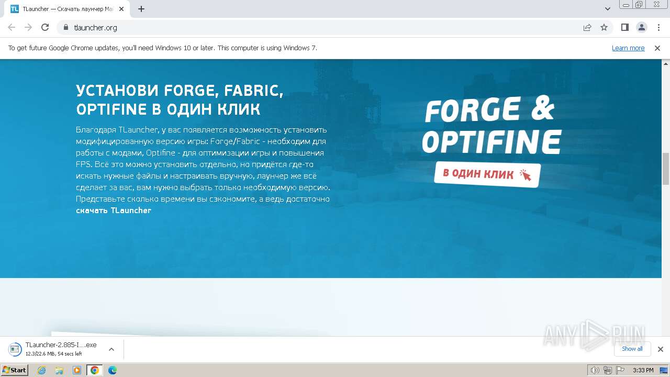This screenshot has height=377, width=670.
Task: Open Action Center flag icon
Action: point(620,370)
